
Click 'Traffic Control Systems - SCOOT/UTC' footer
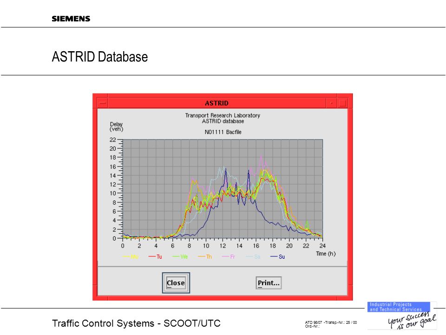pos(136,323)
